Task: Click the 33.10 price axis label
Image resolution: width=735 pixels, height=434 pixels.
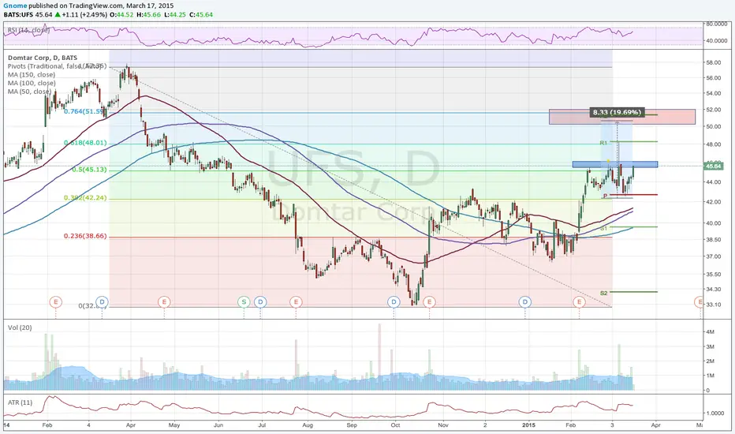Action: (x=713, y=305)
